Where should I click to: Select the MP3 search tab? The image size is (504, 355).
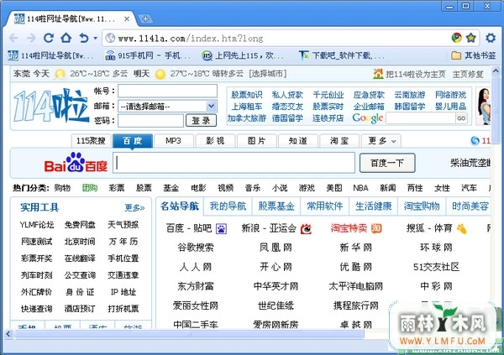click(x=174, y=141)
